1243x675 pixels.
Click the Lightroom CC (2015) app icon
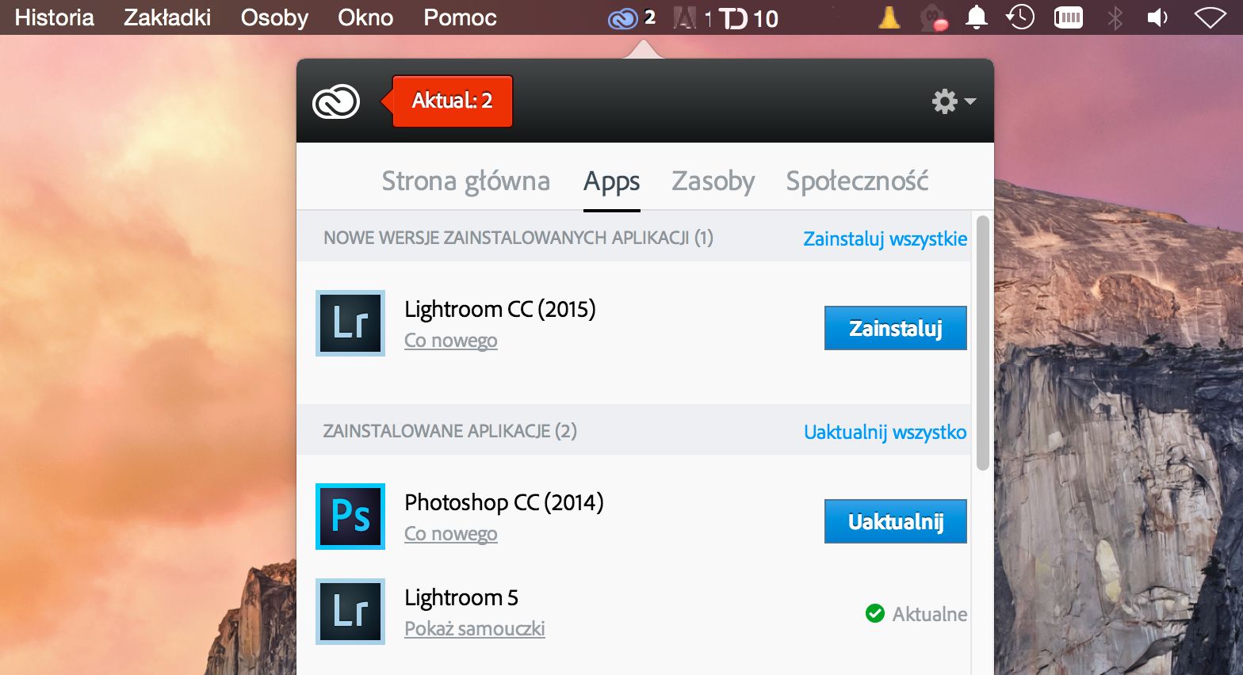pyautogui.click(x=350, y=323)
